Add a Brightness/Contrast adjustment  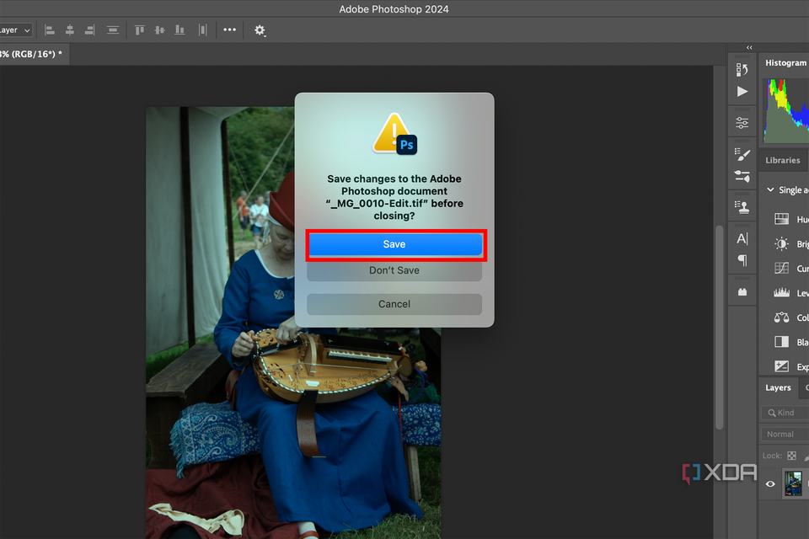[782, 243]
